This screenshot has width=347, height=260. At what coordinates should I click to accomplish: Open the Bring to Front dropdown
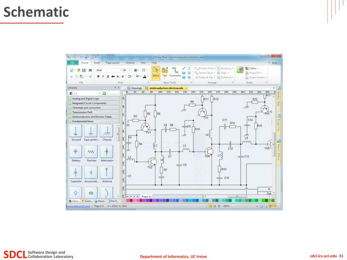pyautogui.click(x=205, y=68)
